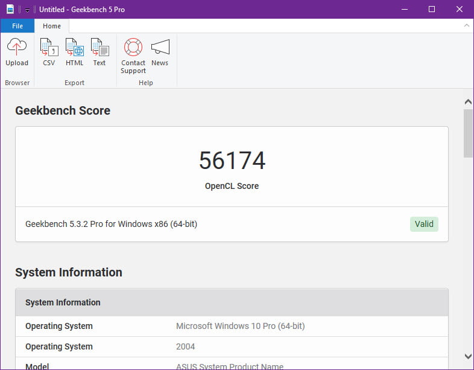Click the scrollbar down arrow
Viewport: 474px width, 370px height.
(x=468, y=356)
